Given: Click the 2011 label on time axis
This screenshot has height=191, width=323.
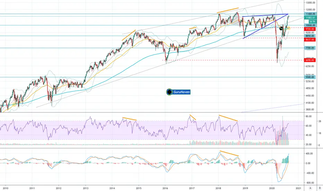Looking at the screenshot, I should (32, 188).
